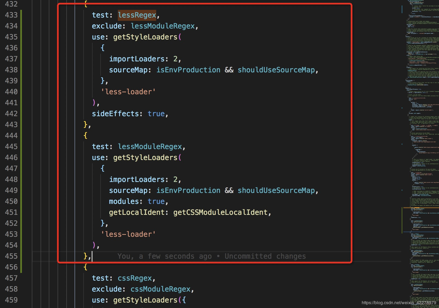439x308 pixels.
Task: Click the 'importLoaders' key on line 448
Action: [137, 179]
